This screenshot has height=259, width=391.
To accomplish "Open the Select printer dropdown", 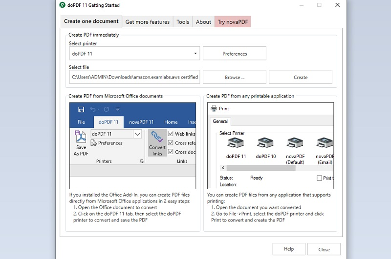I will pyautogui.click(x=195, y=54).
